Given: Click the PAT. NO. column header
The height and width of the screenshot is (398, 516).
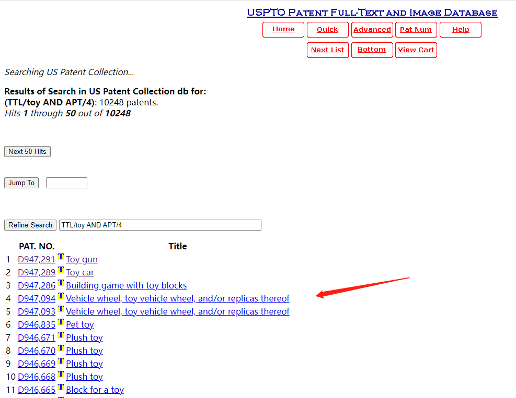Looking at the screenshot, I should 37,246.
